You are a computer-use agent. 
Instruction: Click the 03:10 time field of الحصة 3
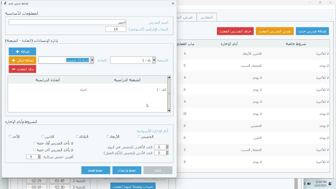tap(36, 187)
